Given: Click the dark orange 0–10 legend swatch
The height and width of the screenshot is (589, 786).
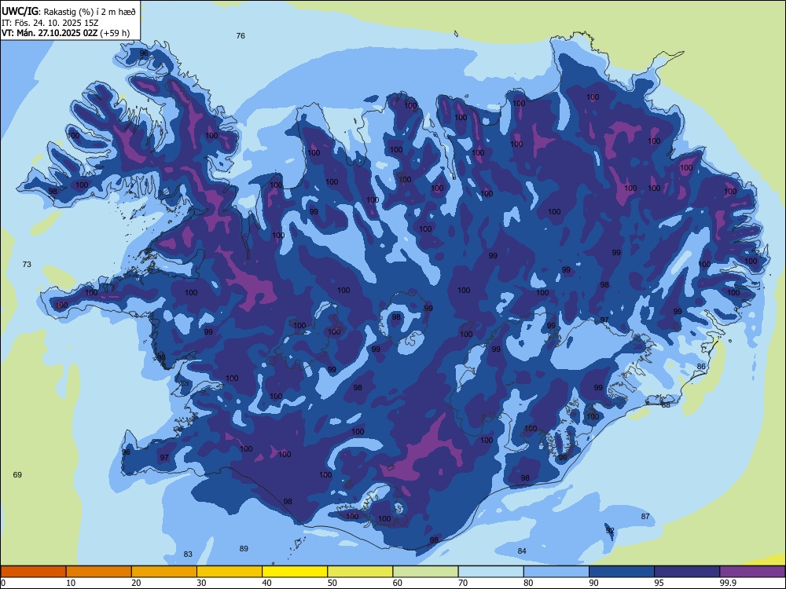Looking at the screenshot, I should pyautogui.click(x=34, y=572).
